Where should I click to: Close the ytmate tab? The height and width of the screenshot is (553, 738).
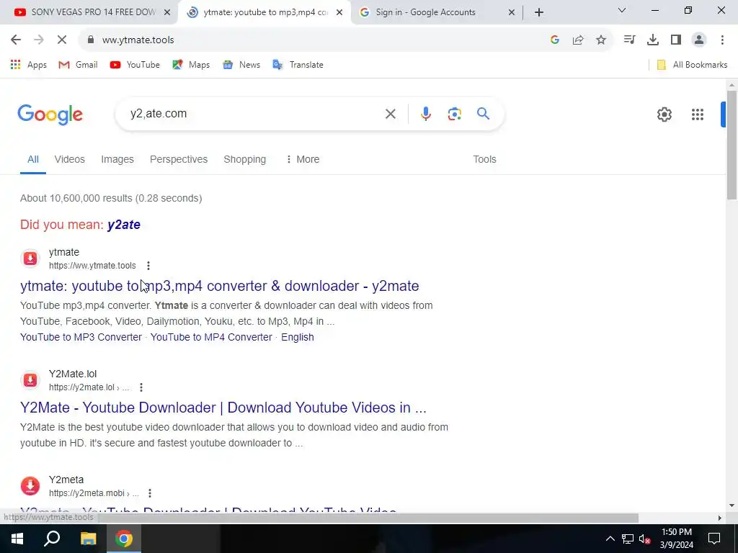tap(339, 13)
